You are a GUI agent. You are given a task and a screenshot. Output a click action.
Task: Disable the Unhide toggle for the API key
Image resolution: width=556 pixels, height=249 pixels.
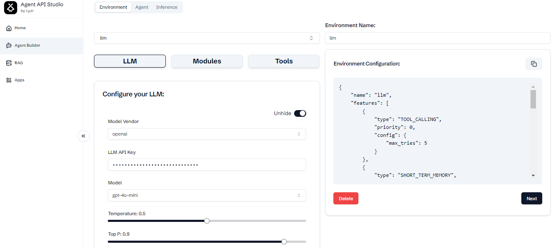click(x=300, y=113)
